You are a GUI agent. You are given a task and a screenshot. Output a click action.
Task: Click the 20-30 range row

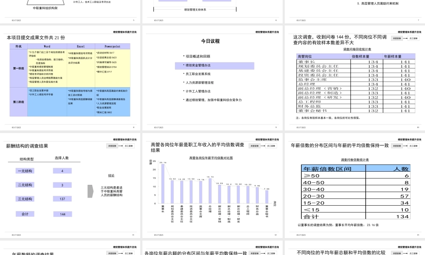click(356, 196)
